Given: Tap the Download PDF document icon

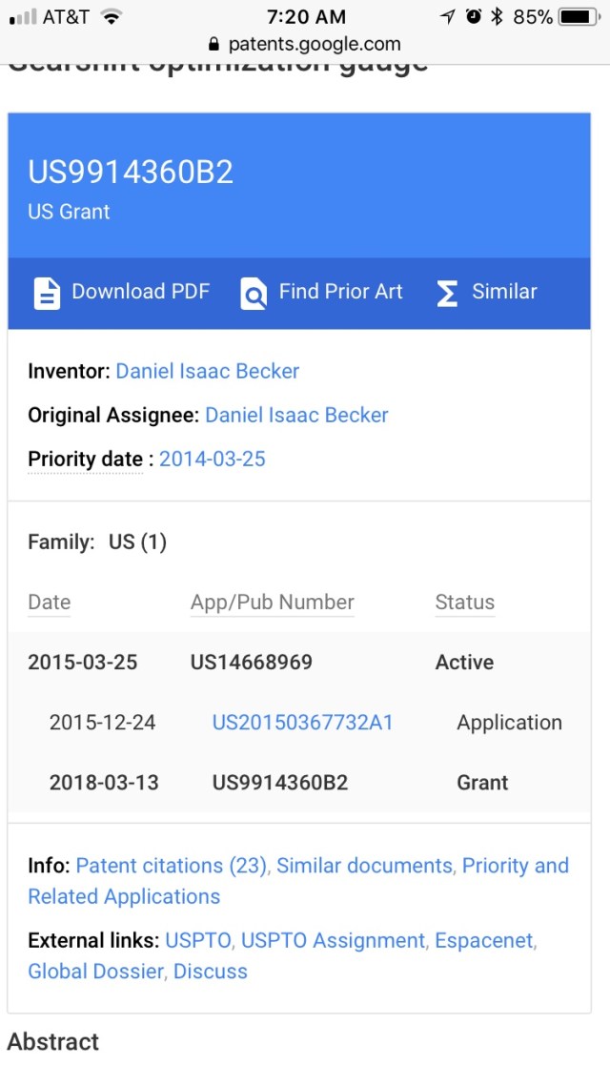Looking at the screenshot, I should [47, 293].
